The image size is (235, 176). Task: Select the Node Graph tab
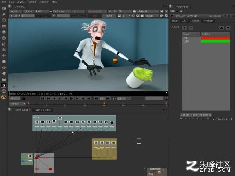(22, 110)
